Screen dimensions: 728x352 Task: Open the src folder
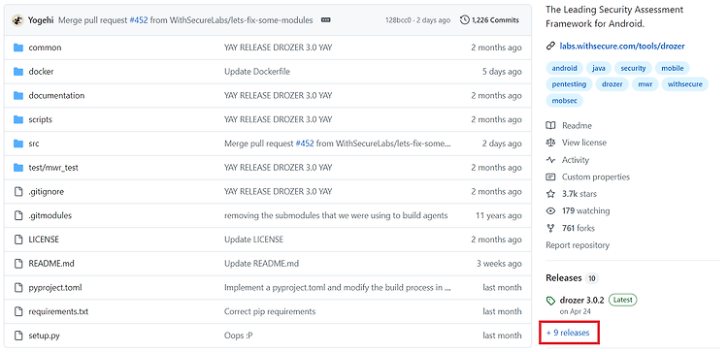(x=34, y=144)
